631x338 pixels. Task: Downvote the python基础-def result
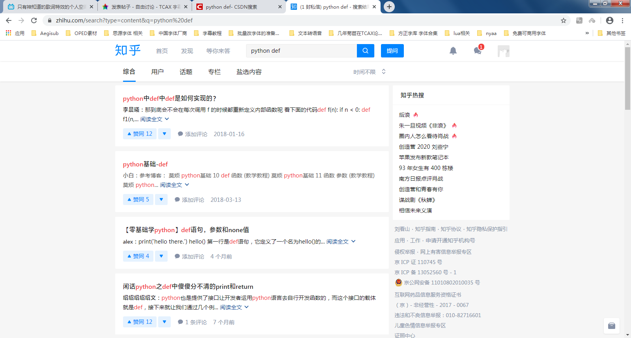tap(161, 199)
